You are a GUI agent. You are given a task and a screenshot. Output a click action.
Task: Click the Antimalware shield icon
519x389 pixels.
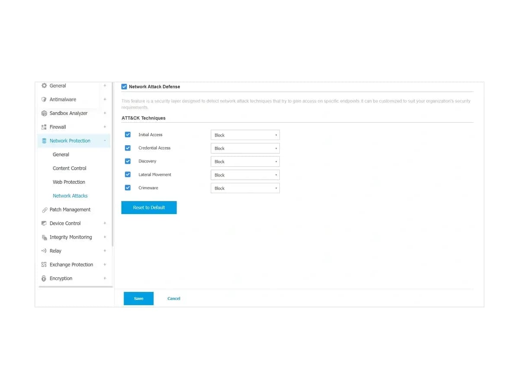pos(44,99)
